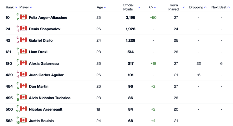Sort the rankings by Age
This screenshot has width=233, height=126.
tap(101, 7)
